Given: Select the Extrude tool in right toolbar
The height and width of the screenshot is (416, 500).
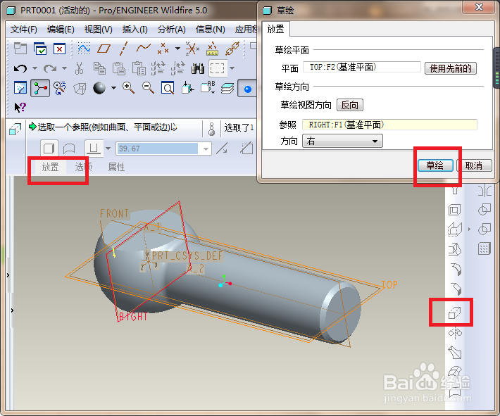Looking at the screenshot, I should 455,313.
